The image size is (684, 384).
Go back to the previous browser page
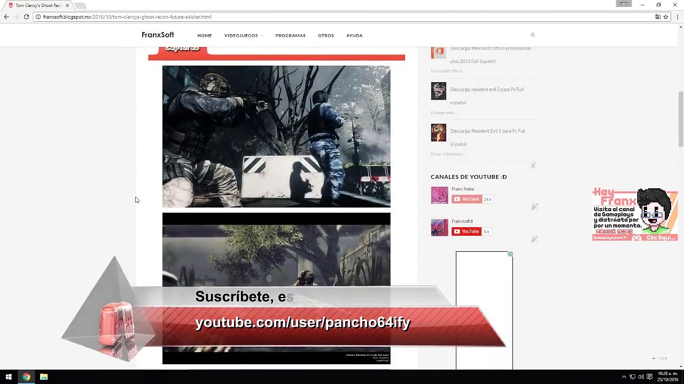(6, 17)
